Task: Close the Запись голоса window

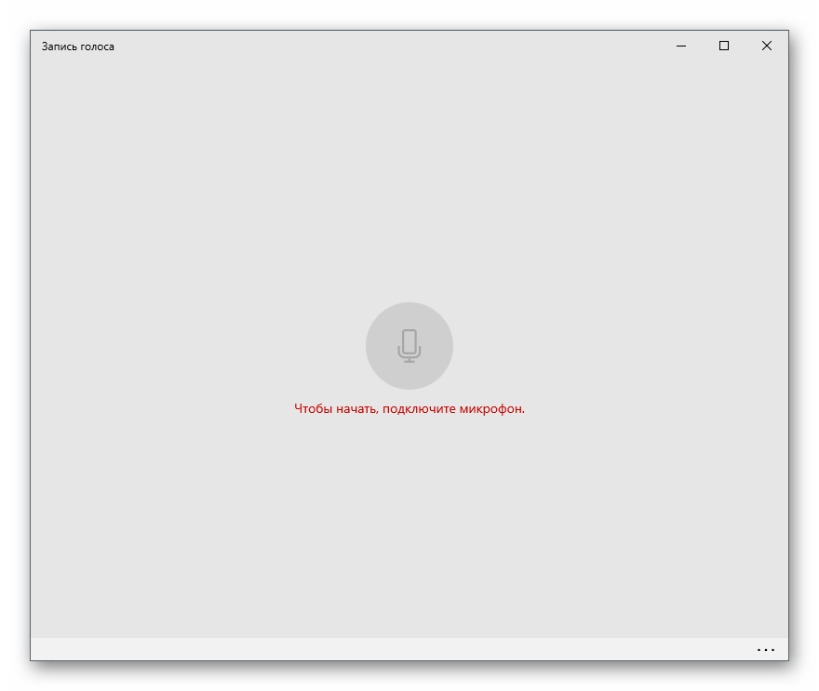Action: pyautogui.click(x=767, y=46)
